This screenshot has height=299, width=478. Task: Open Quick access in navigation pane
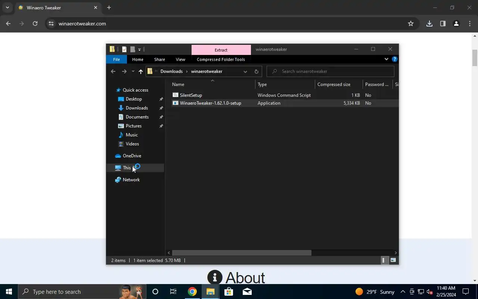coord(135,90)
